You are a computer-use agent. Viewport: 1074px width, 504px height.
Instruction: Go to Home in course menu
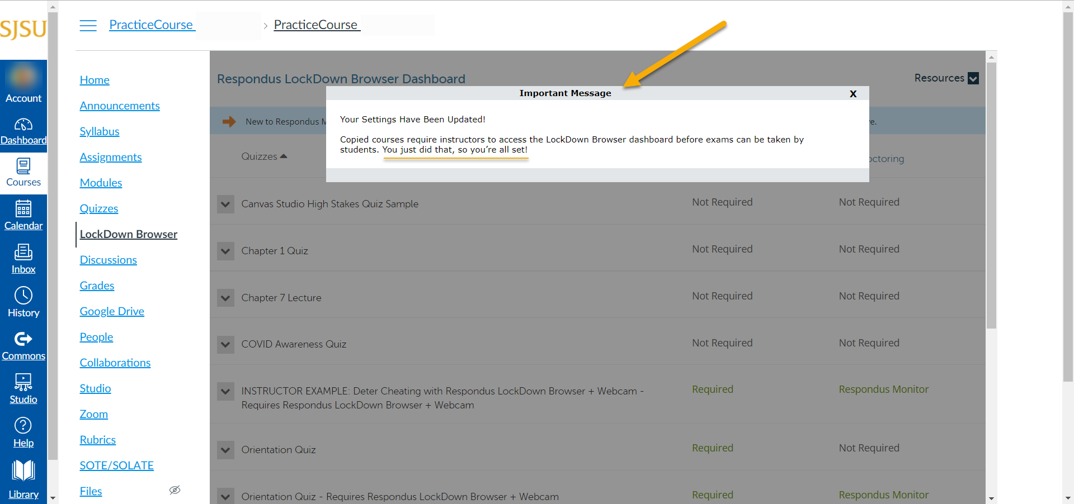point(95,80)
